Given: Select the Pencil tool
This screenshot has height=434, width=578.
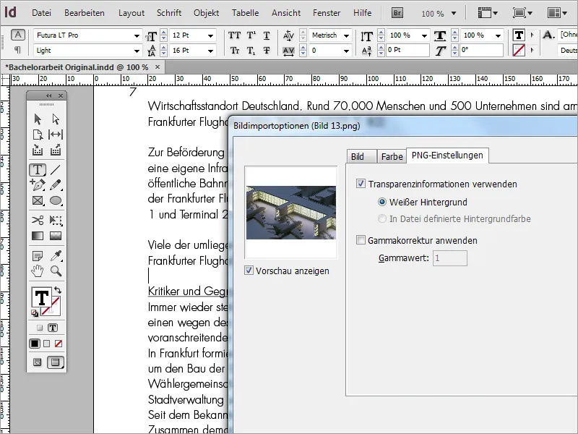Looking at the screenshot, I should 56,184.
